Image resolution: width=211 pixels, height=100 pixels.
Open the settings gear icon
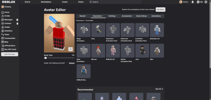tap(206, 2)
